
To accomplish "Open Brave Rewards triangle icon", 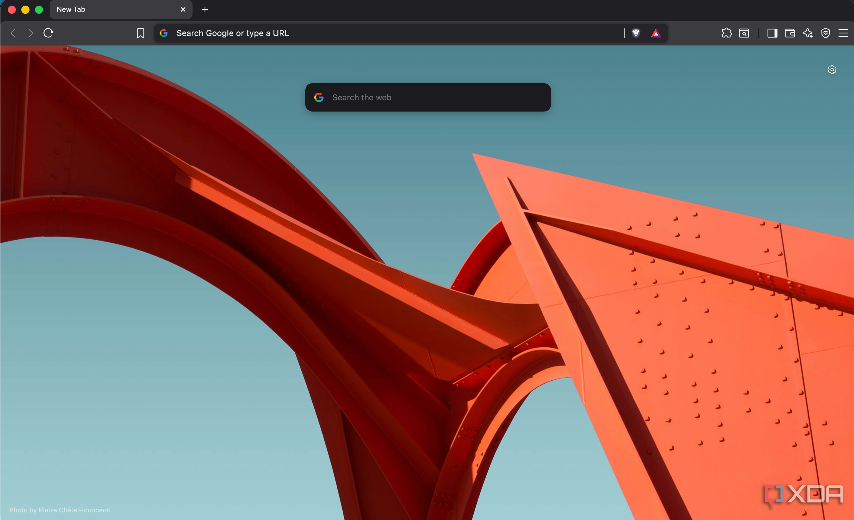I will tap(656, 33).
